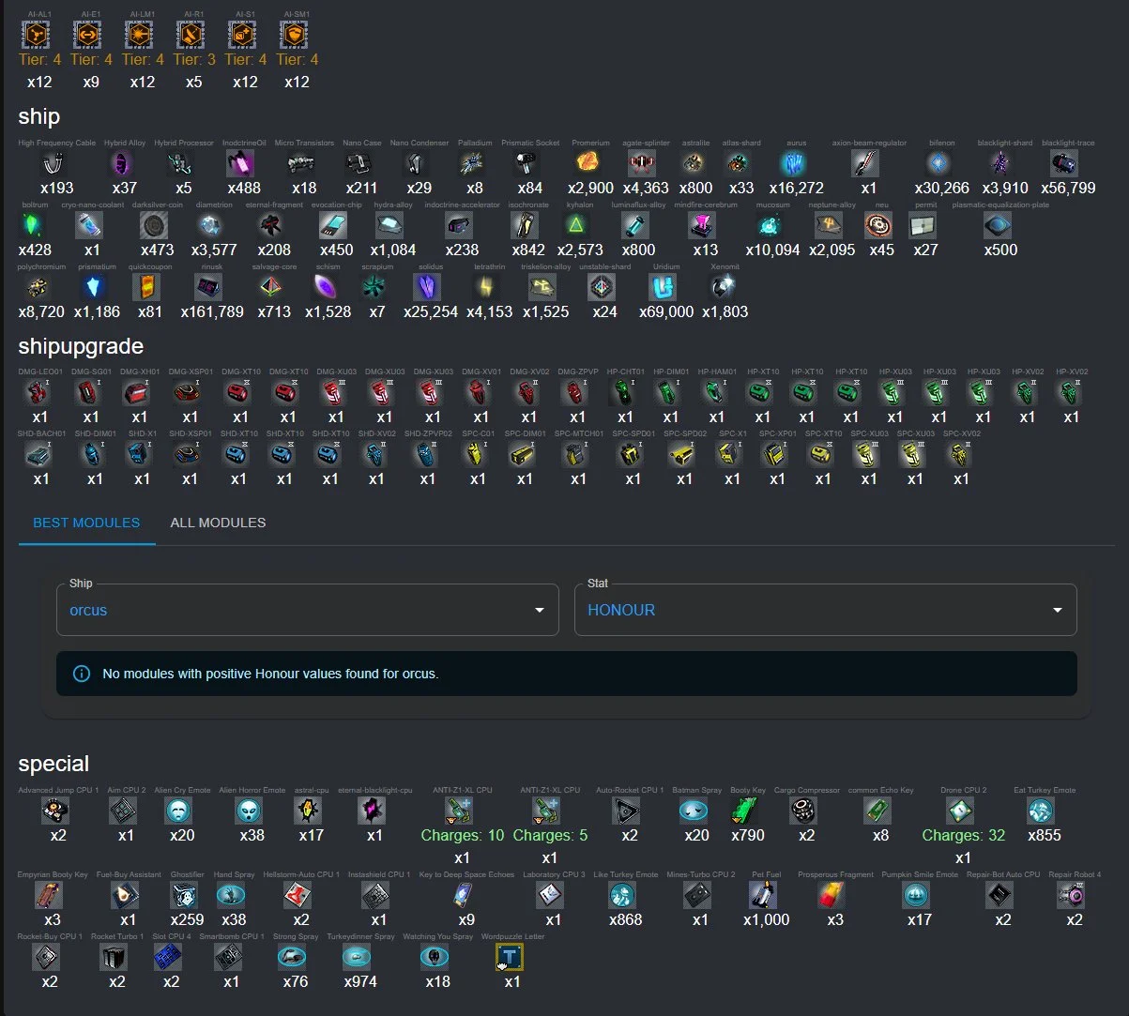
Task: Click the Palladium resource icon
Action: [472, 163]
